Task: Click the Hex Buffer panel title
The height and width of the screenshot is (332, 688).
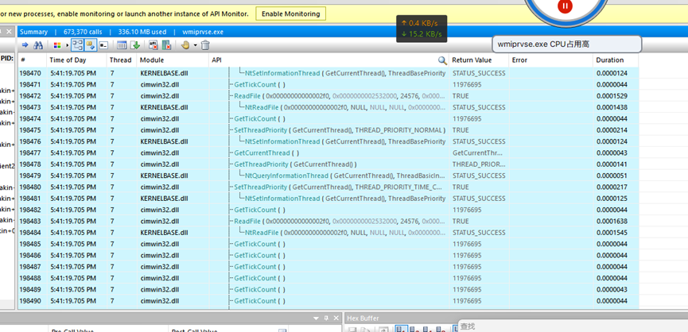Action: [363, 318]
